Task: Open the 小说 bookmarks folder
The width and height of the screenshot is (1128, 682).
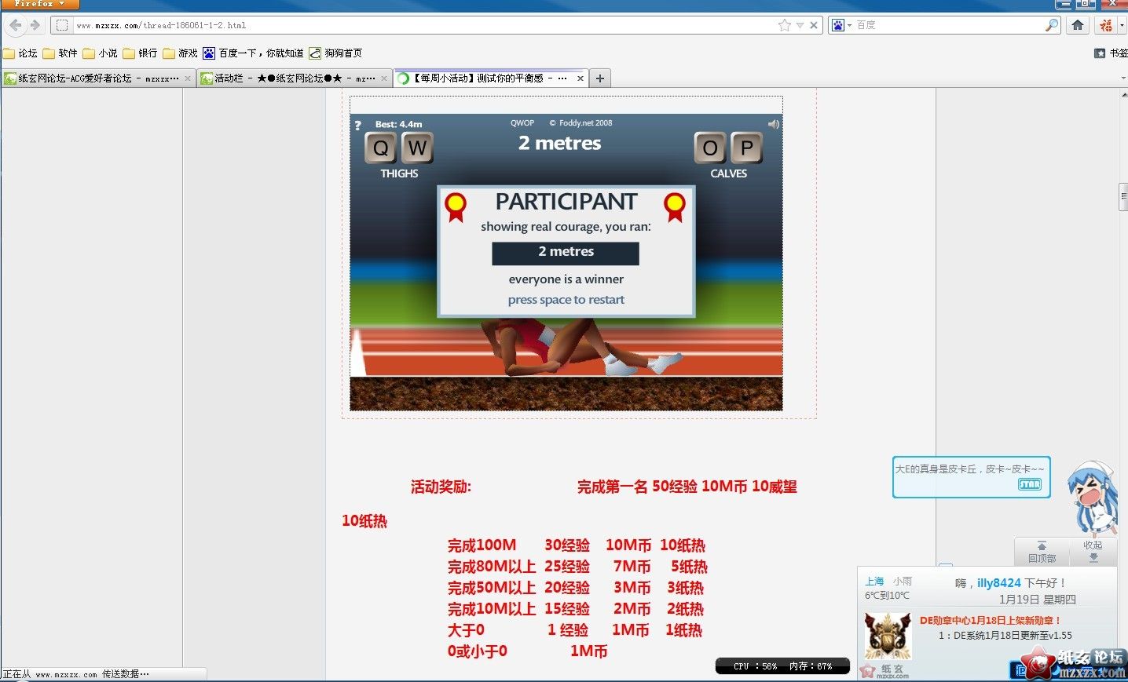Action: 101,53
